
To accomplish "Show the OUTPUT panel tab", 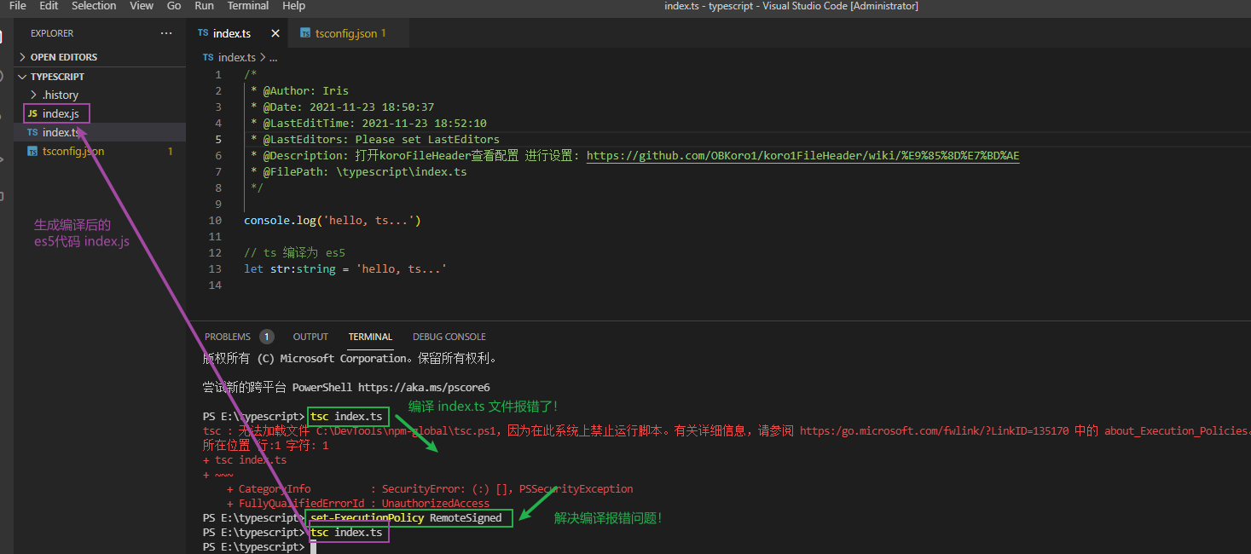I will (x=310, y=337).
